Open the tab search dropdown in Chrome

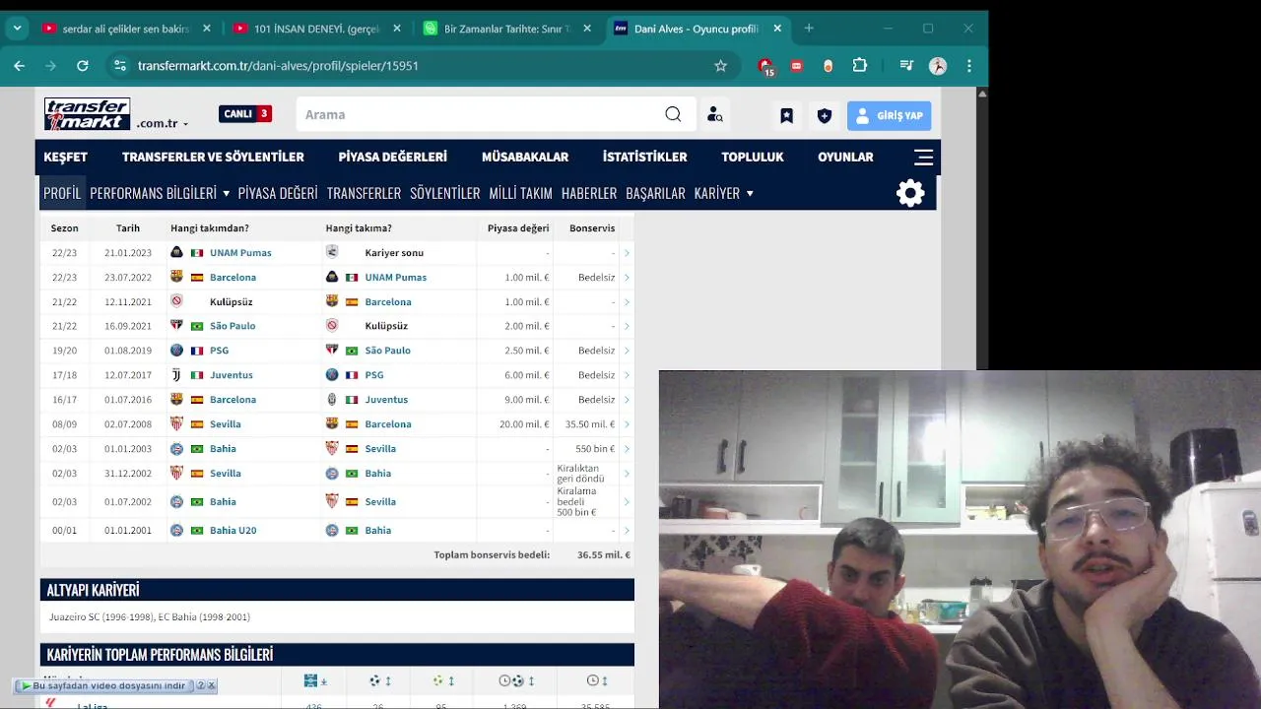[17, 29]
